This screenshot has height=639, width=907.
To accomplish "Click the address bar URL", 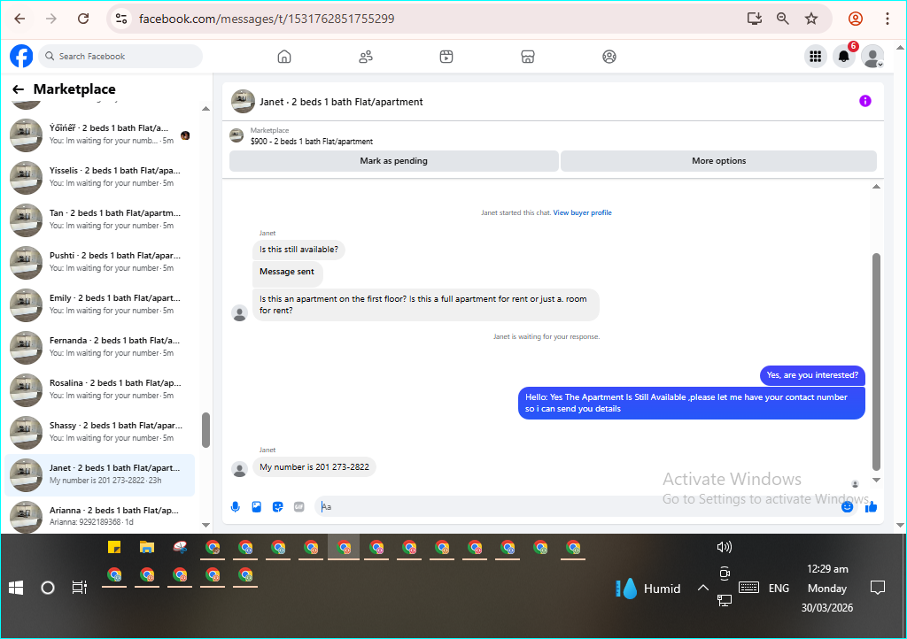I will coord(267,19).
